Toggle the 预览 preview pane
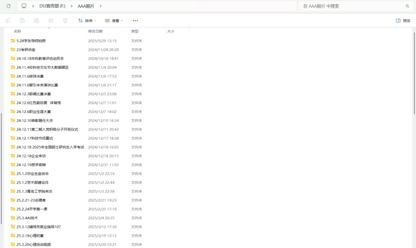 coord(403,20)
